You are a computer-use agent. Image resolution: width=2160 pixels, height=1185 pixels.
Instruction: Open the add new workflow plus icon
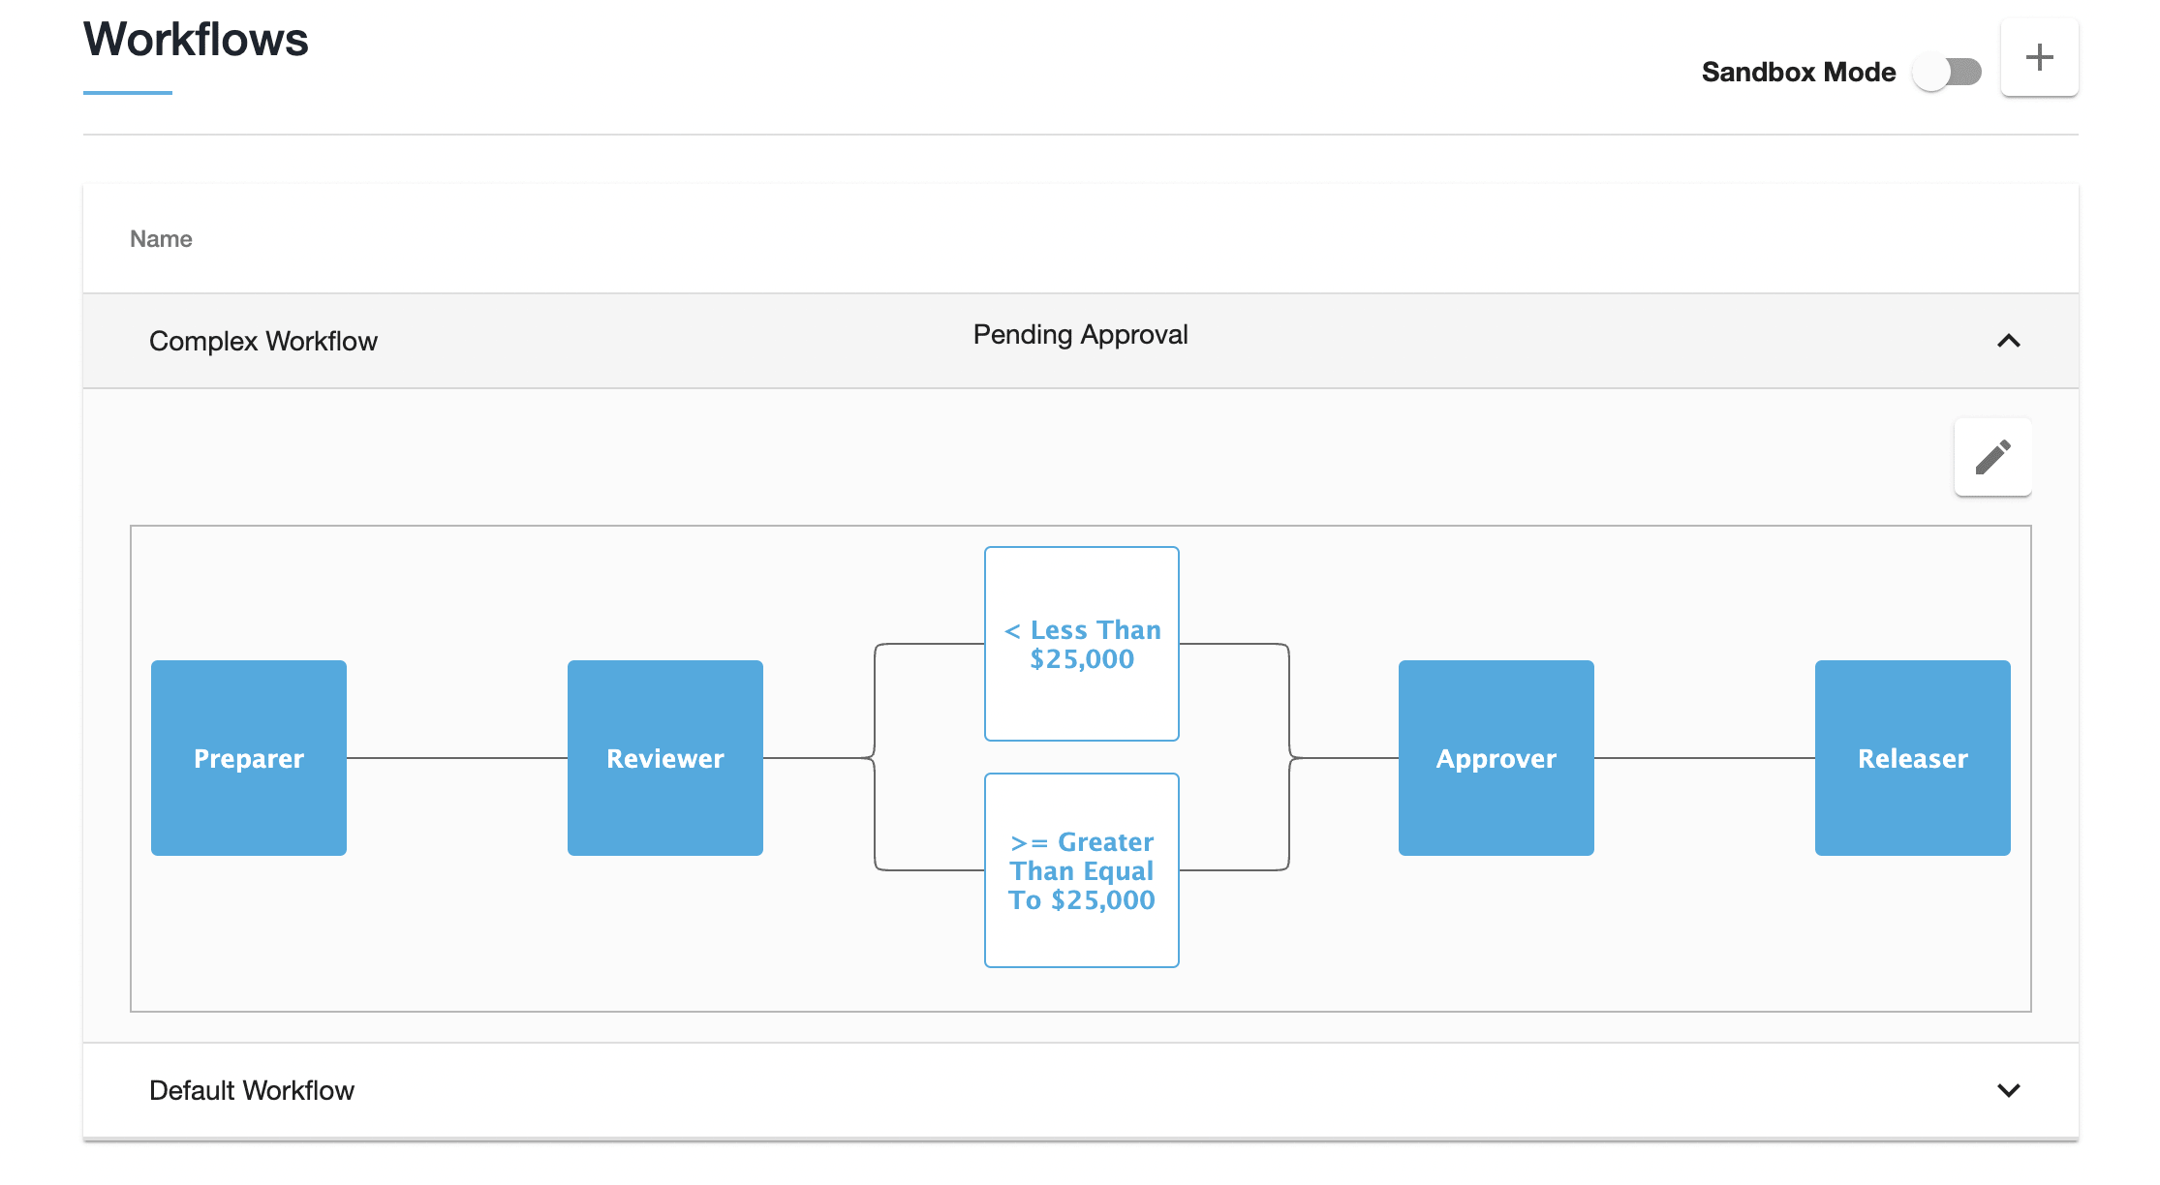tap(2039, 56)
